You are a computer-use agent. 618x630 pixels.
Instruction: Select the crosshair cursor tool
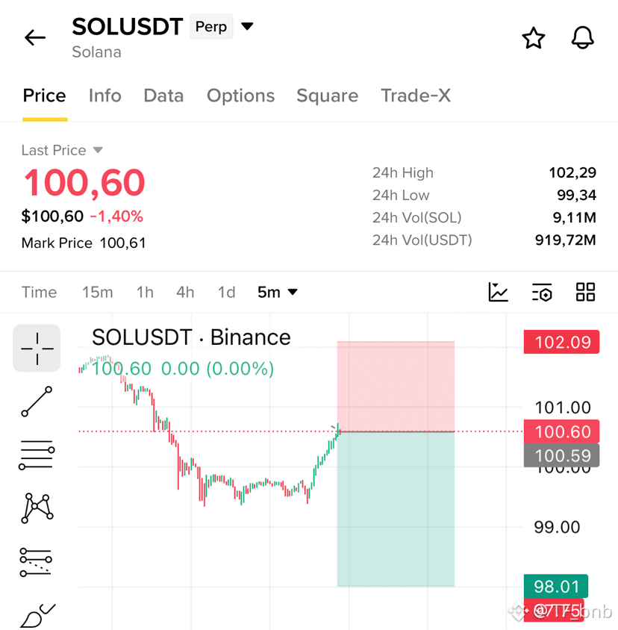pos(37,348)
